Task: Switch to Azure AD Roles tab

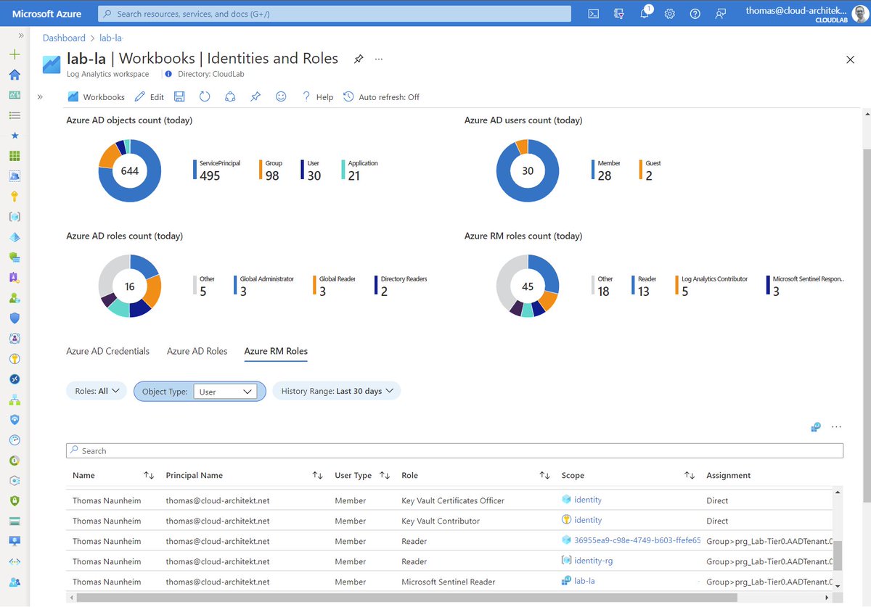Action: click(197, 351)
